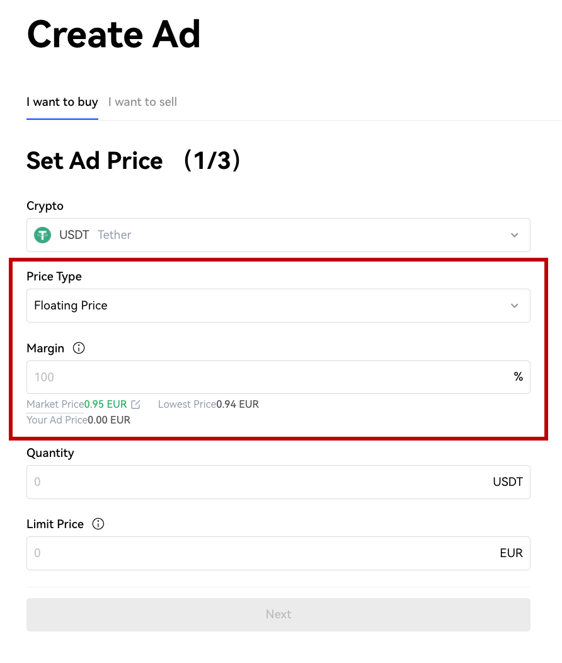Click the Lowest Price 0.94 EUR text
Screen dimensions: 562x663
(x=209, y=404)
